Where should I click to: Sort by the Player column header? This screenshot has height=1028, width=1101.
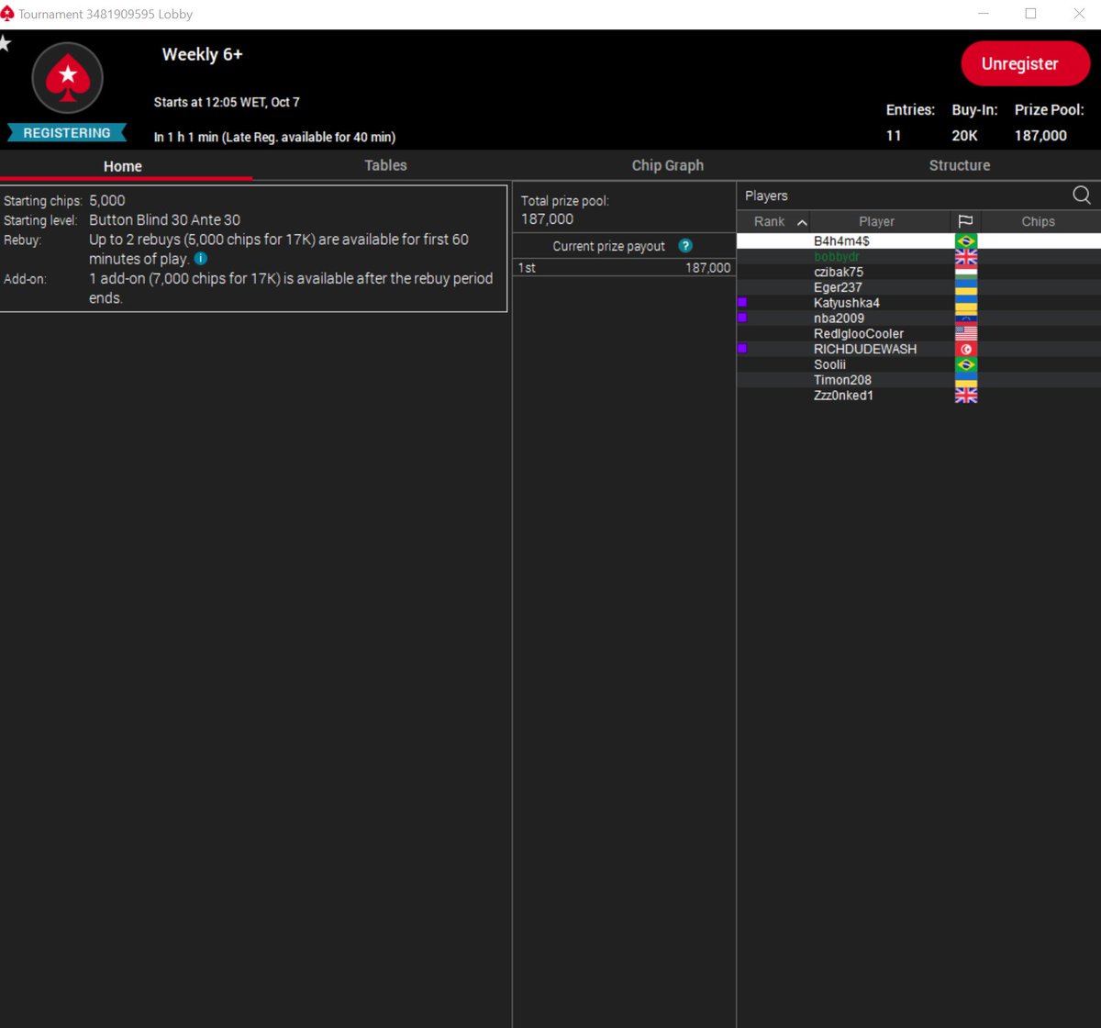pos(876,221)
